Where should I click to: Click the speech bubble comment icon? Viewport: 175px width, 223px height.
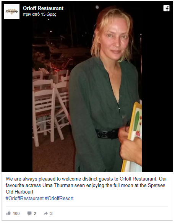click(29, 213)
